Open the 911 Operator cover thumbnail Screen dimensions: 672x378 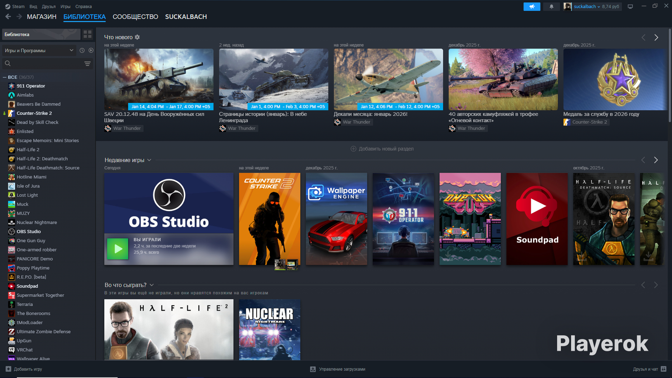(x=403, y=219)
